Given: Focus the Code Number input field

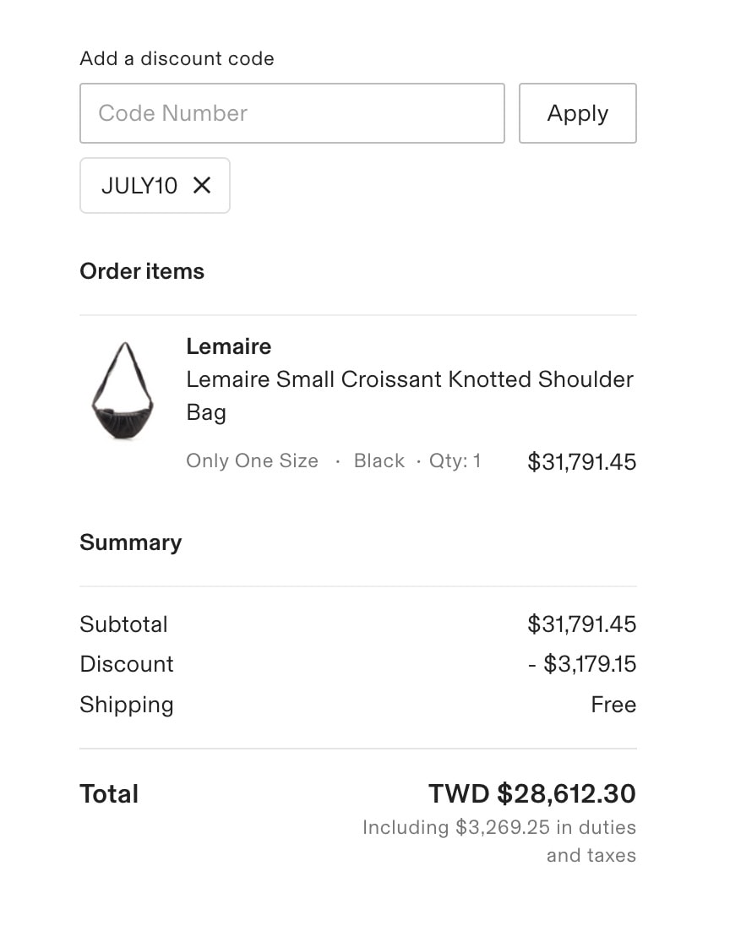Looking at the screenshot, I should pyautogui.click(x=292, y=113).
